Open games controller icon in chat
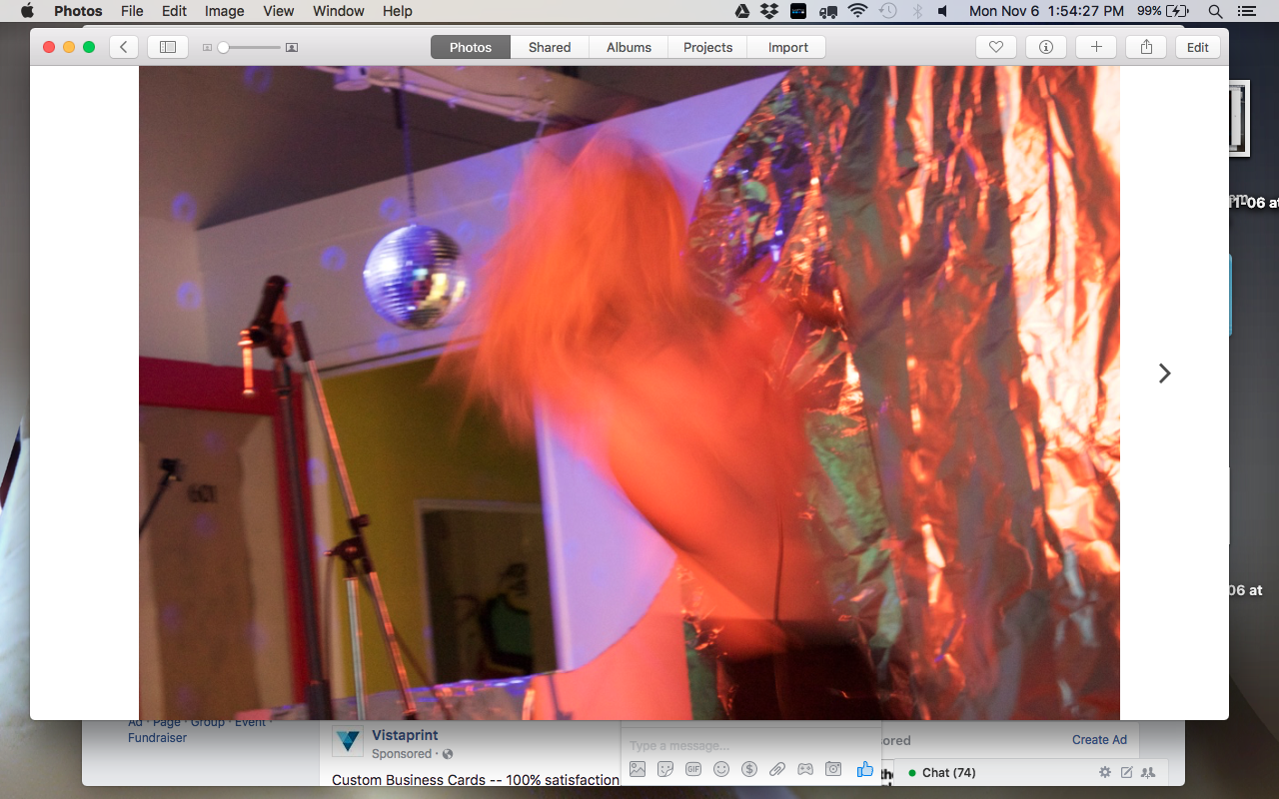Viewport: 1279px width, 799px height. point(805,769)
